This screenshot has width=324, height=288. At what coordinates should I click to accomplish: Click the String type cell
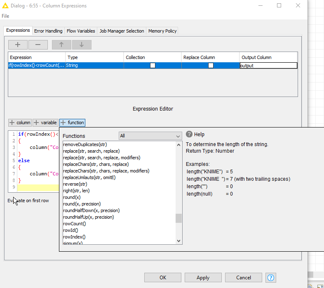coord(94,65)
